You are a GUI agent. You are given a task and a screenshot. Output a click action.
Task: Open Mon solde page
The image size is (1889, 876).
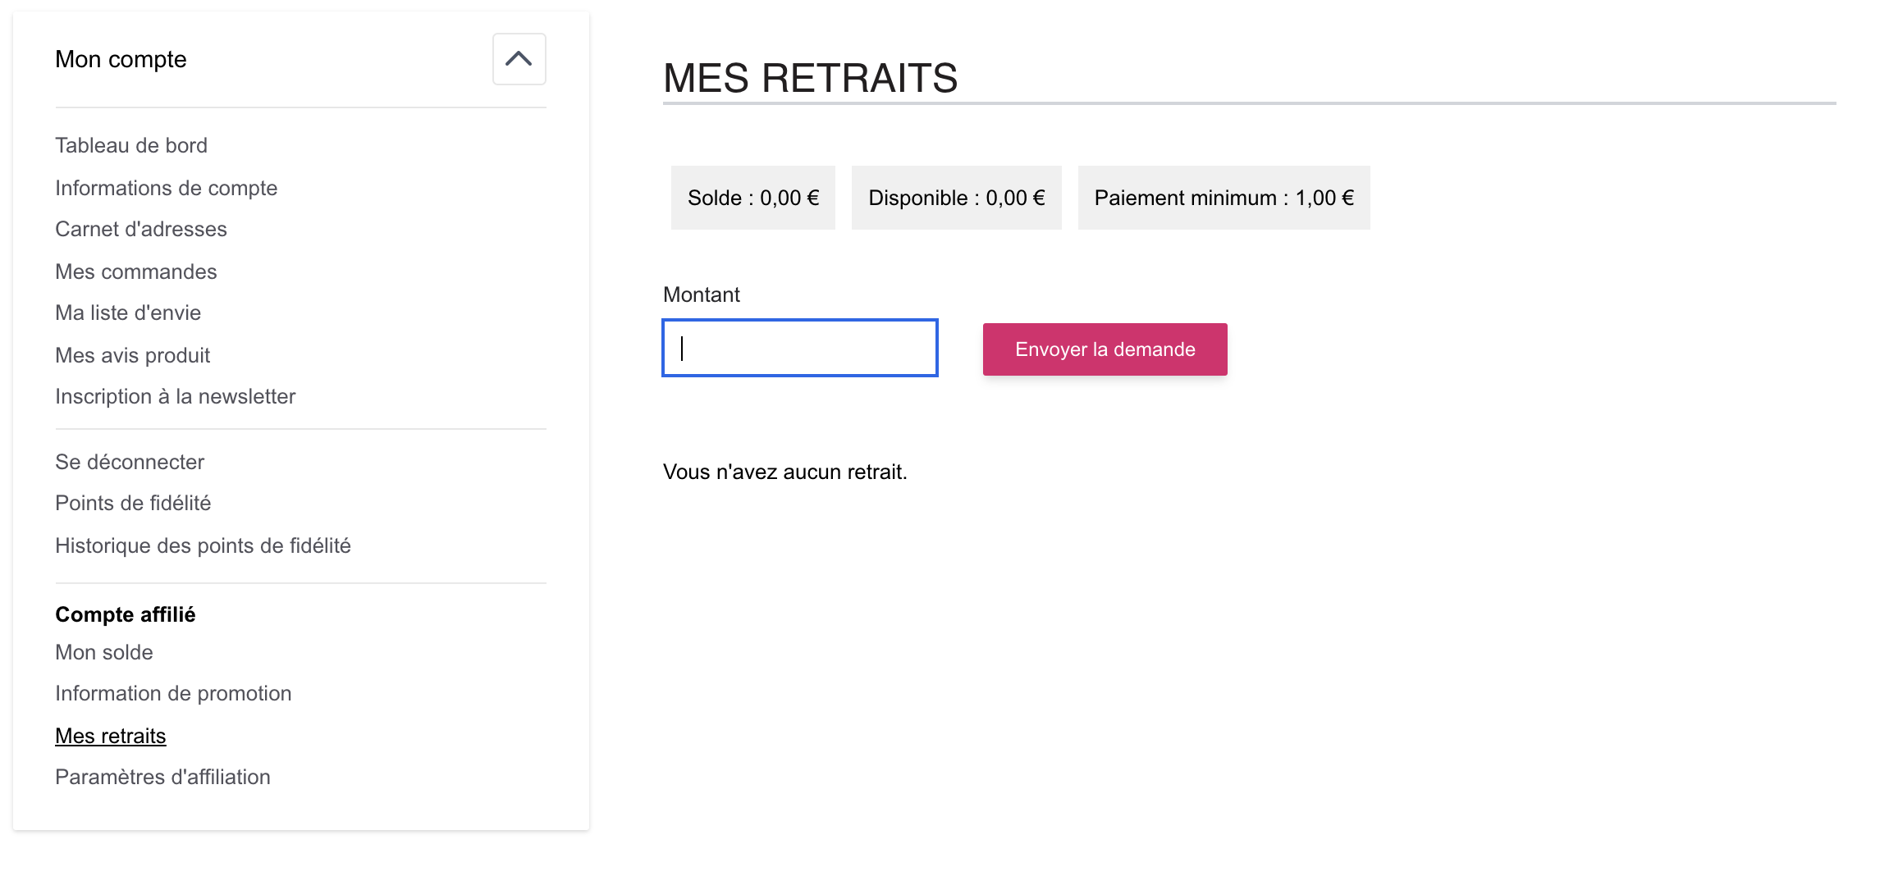(x=104, y=652)
